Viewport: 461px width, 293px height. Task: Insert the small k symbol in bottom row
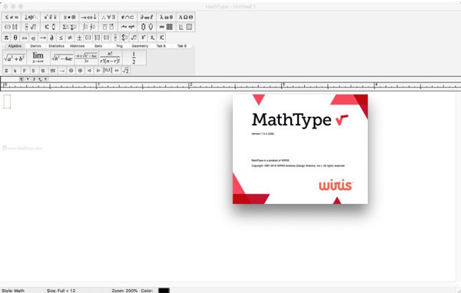(15, 71)
